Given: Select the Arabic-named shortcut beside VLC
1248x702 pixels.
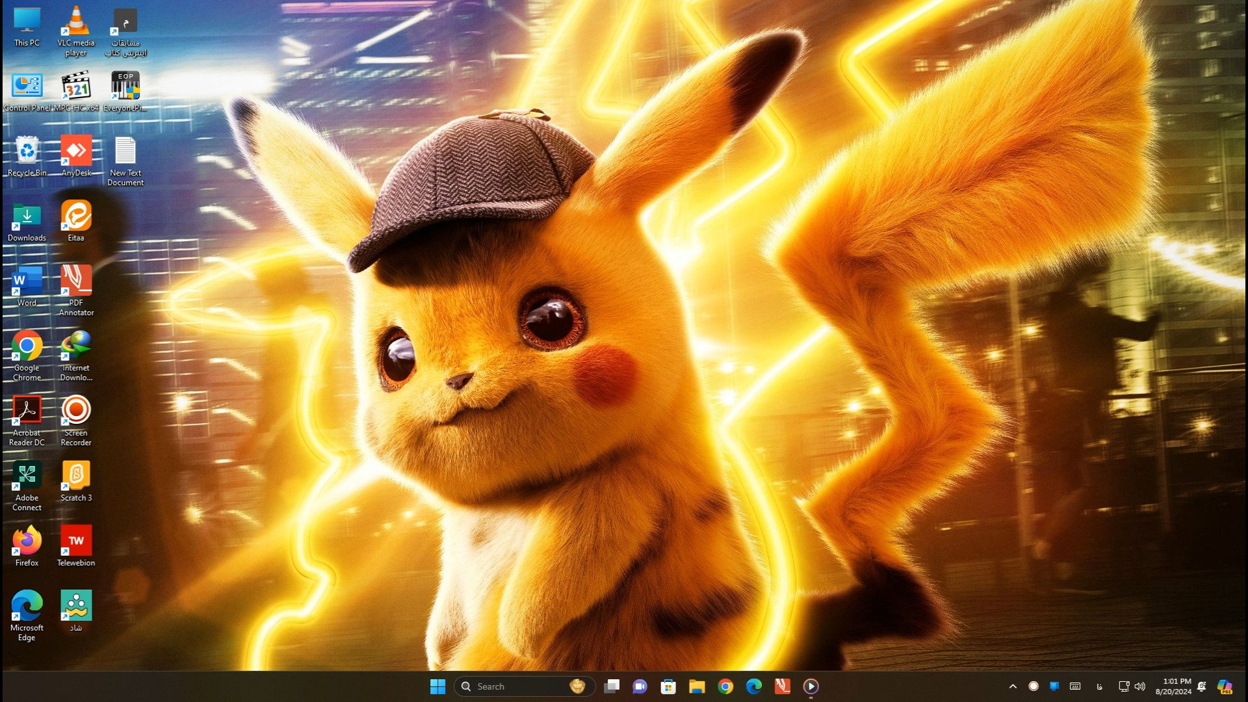Looking at the screenshot, I should (125, 31).
